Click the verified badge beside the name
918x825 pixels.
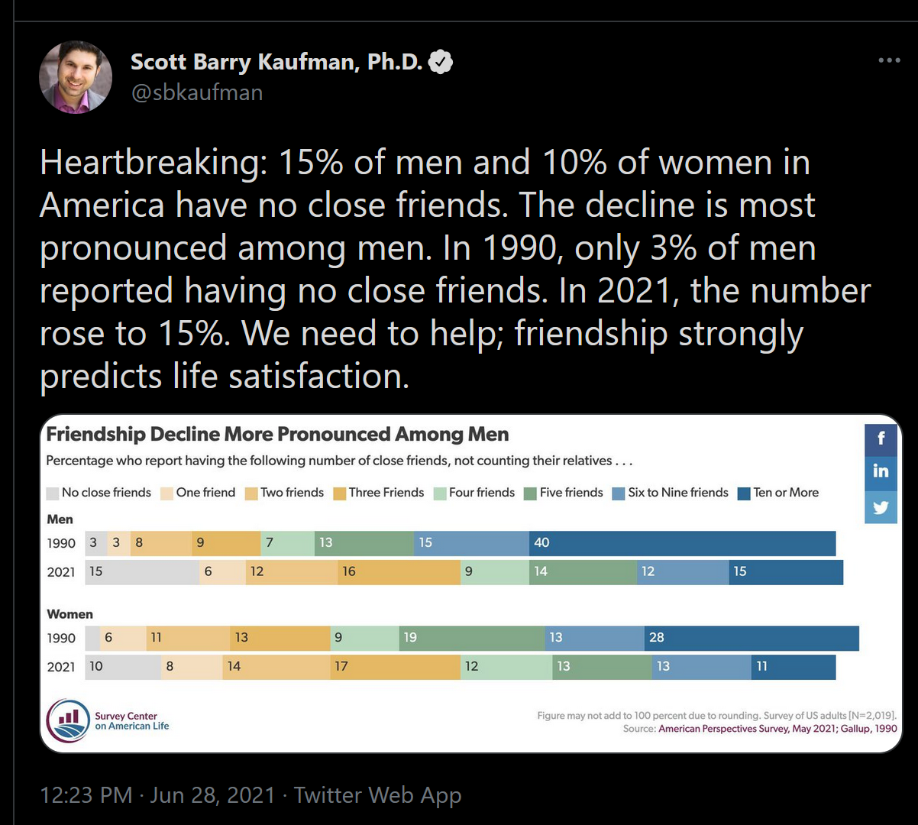click(x=441, y=62)
